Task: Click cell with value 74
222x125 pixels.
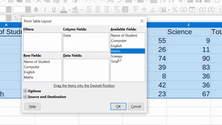Action: [157, 58]
